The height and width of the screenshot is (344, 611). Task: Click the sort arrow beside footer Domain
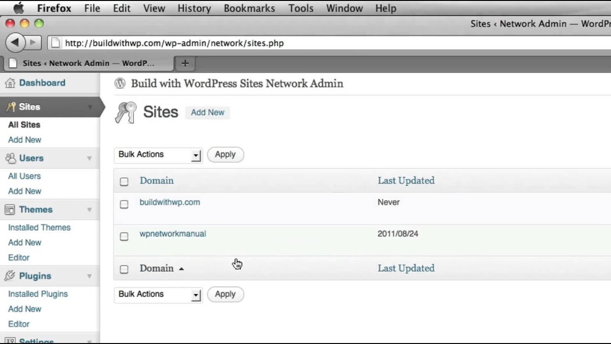181,269
